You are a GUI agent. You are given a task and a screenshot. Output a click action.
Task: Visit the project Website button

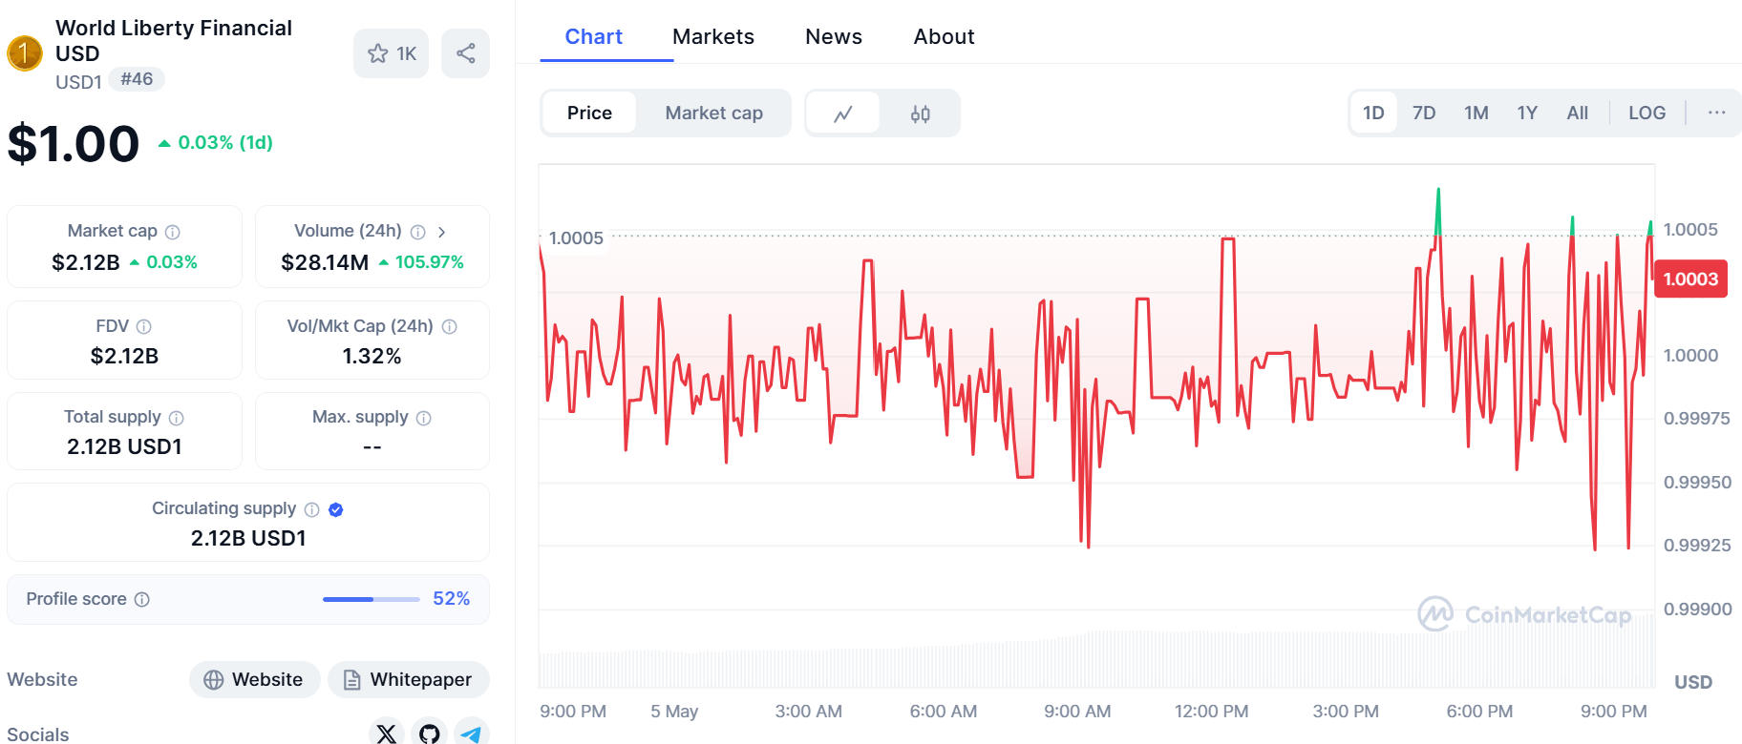click(x=254, y=679)
